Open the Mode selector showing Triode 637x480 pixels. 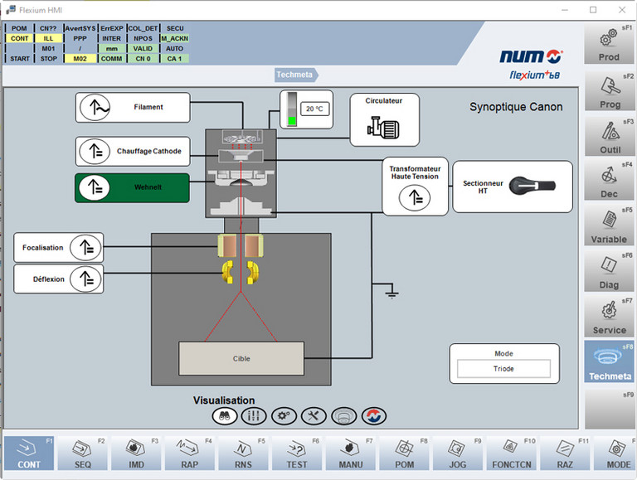click(x=503, y=369)
